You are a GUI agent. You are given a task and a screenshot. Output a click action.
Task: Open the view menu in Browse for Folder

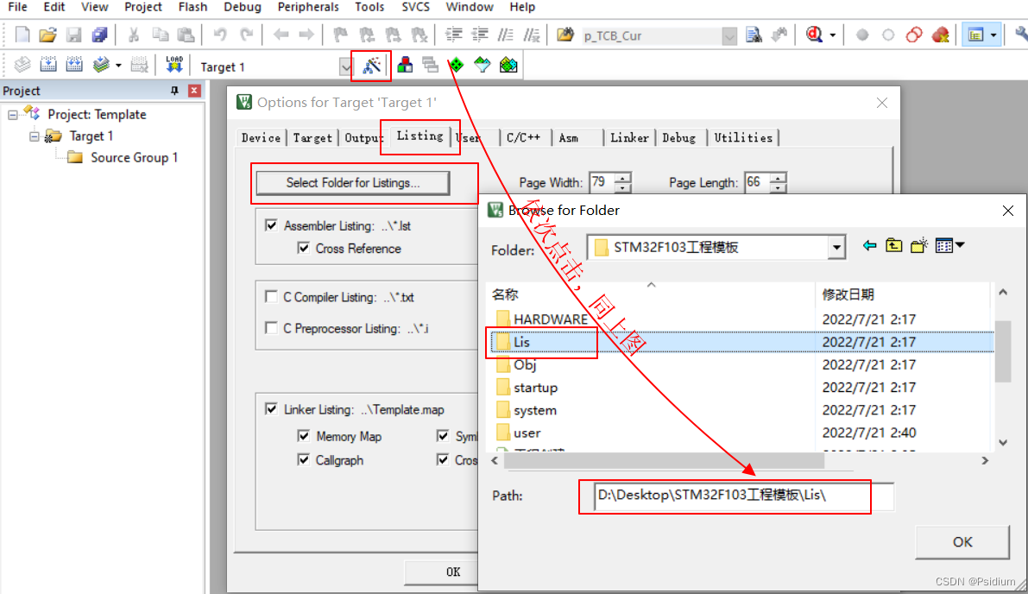[x=950, y=246]
